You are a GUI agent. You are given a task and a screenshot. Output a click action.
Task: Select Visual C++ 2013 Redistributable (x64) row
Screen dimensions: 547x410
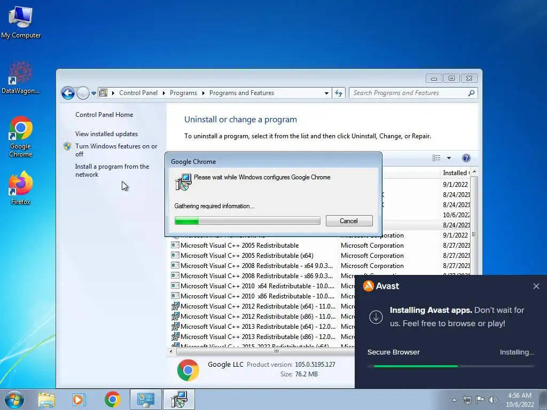point(262,326)
